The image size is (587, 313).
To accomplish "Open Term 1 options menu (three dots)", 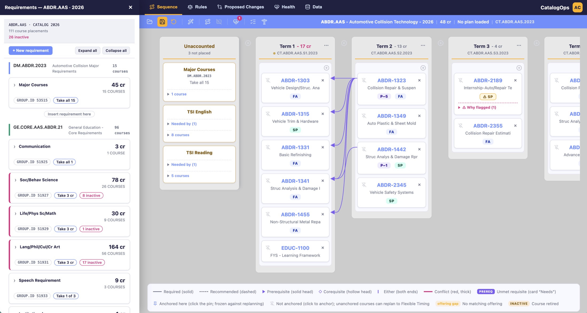I will point(326,46).
